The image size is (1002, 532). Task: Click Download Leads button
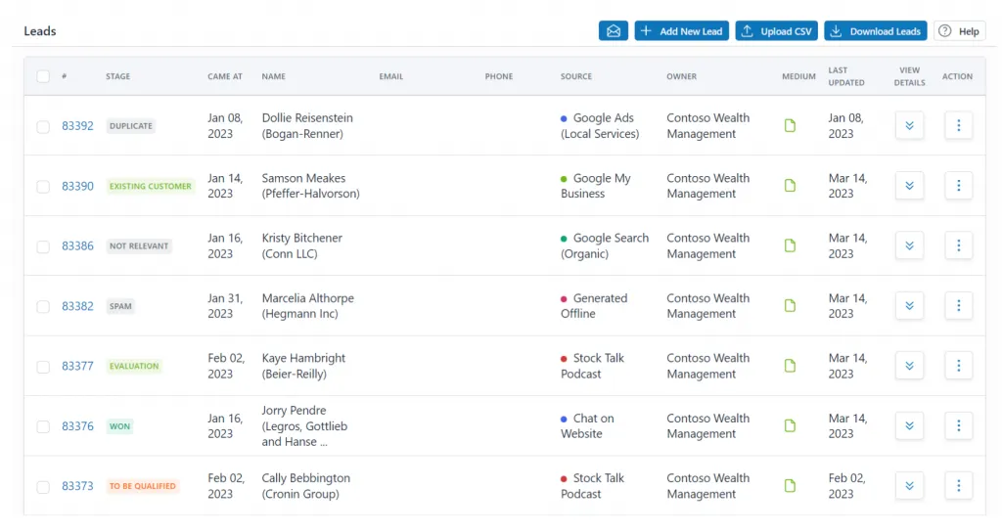click(x=876, y=30)
